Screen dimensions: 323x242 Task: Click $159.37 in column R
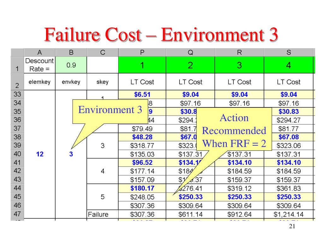click(239, 180)
